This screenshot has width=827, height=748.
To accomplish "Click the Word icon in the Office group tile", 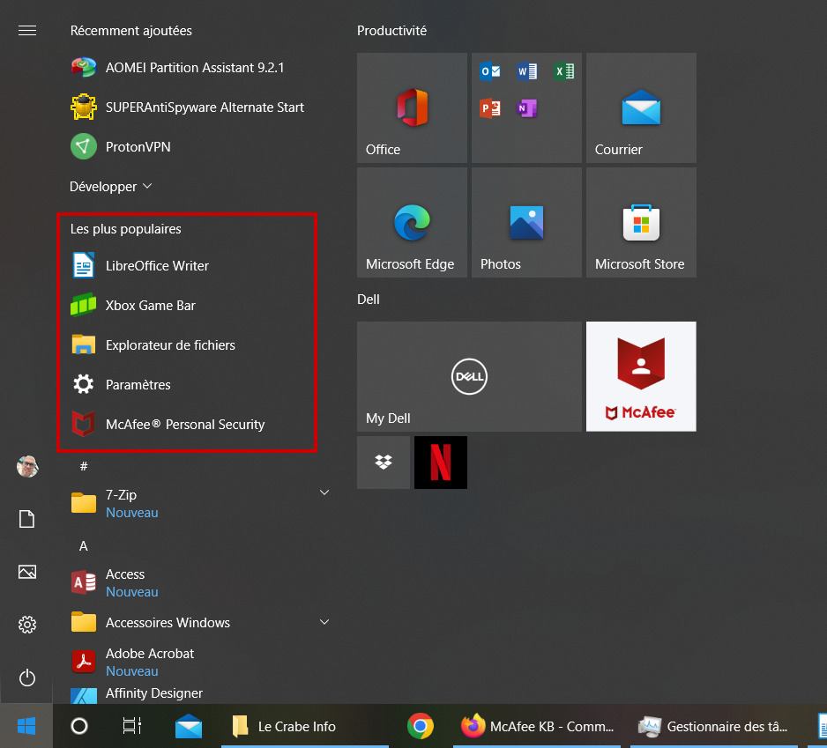I will tap(527, 70).
